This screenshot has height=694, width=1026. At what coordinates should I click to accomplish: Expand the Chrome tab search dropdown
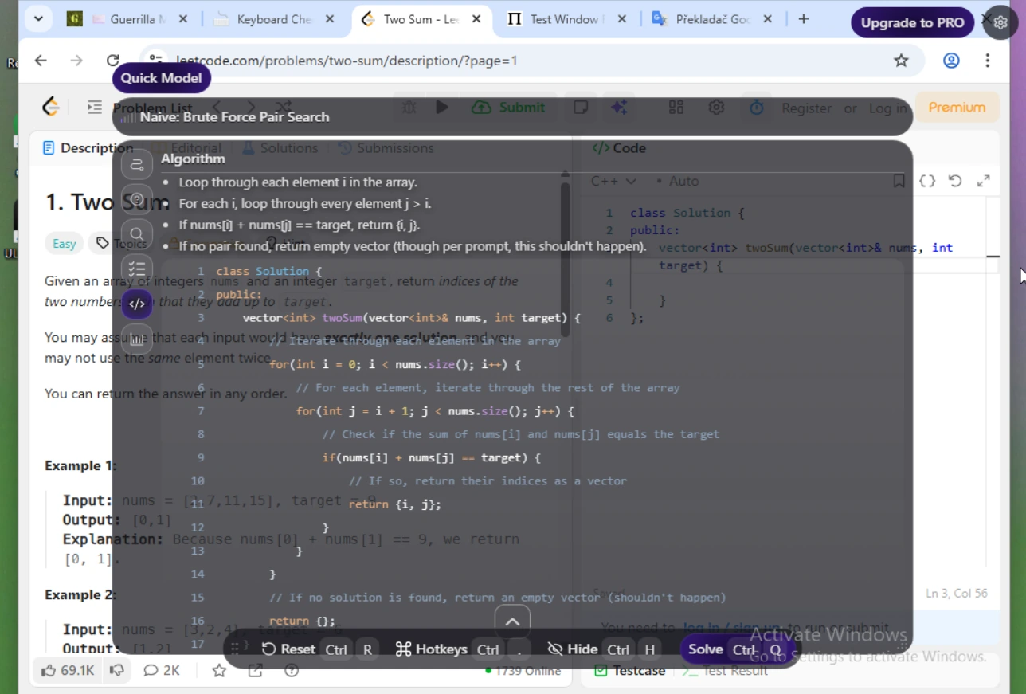[38, 18]
